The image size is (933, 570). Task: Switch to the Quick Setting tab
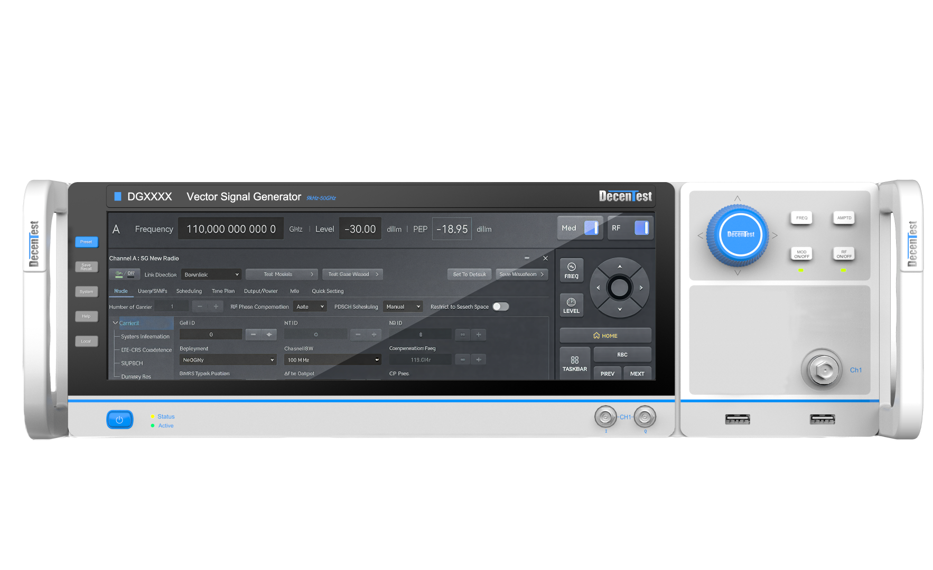coord(328,291)
